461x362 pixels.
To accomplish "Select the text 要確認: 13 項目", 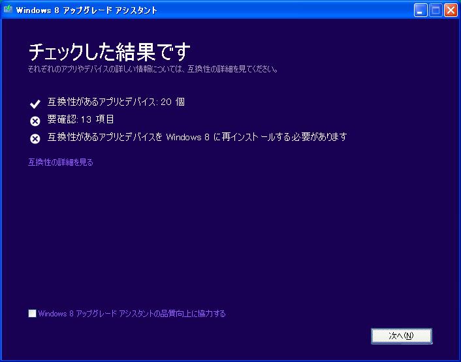I will [x=80, y=119].
